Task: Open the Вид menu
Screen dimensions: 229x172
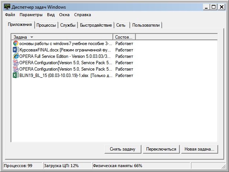Action: (x=51, y=15)
